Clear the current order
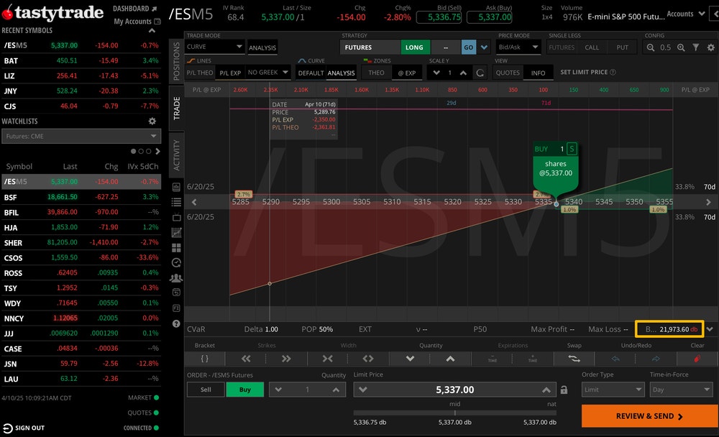 (697, 359)
